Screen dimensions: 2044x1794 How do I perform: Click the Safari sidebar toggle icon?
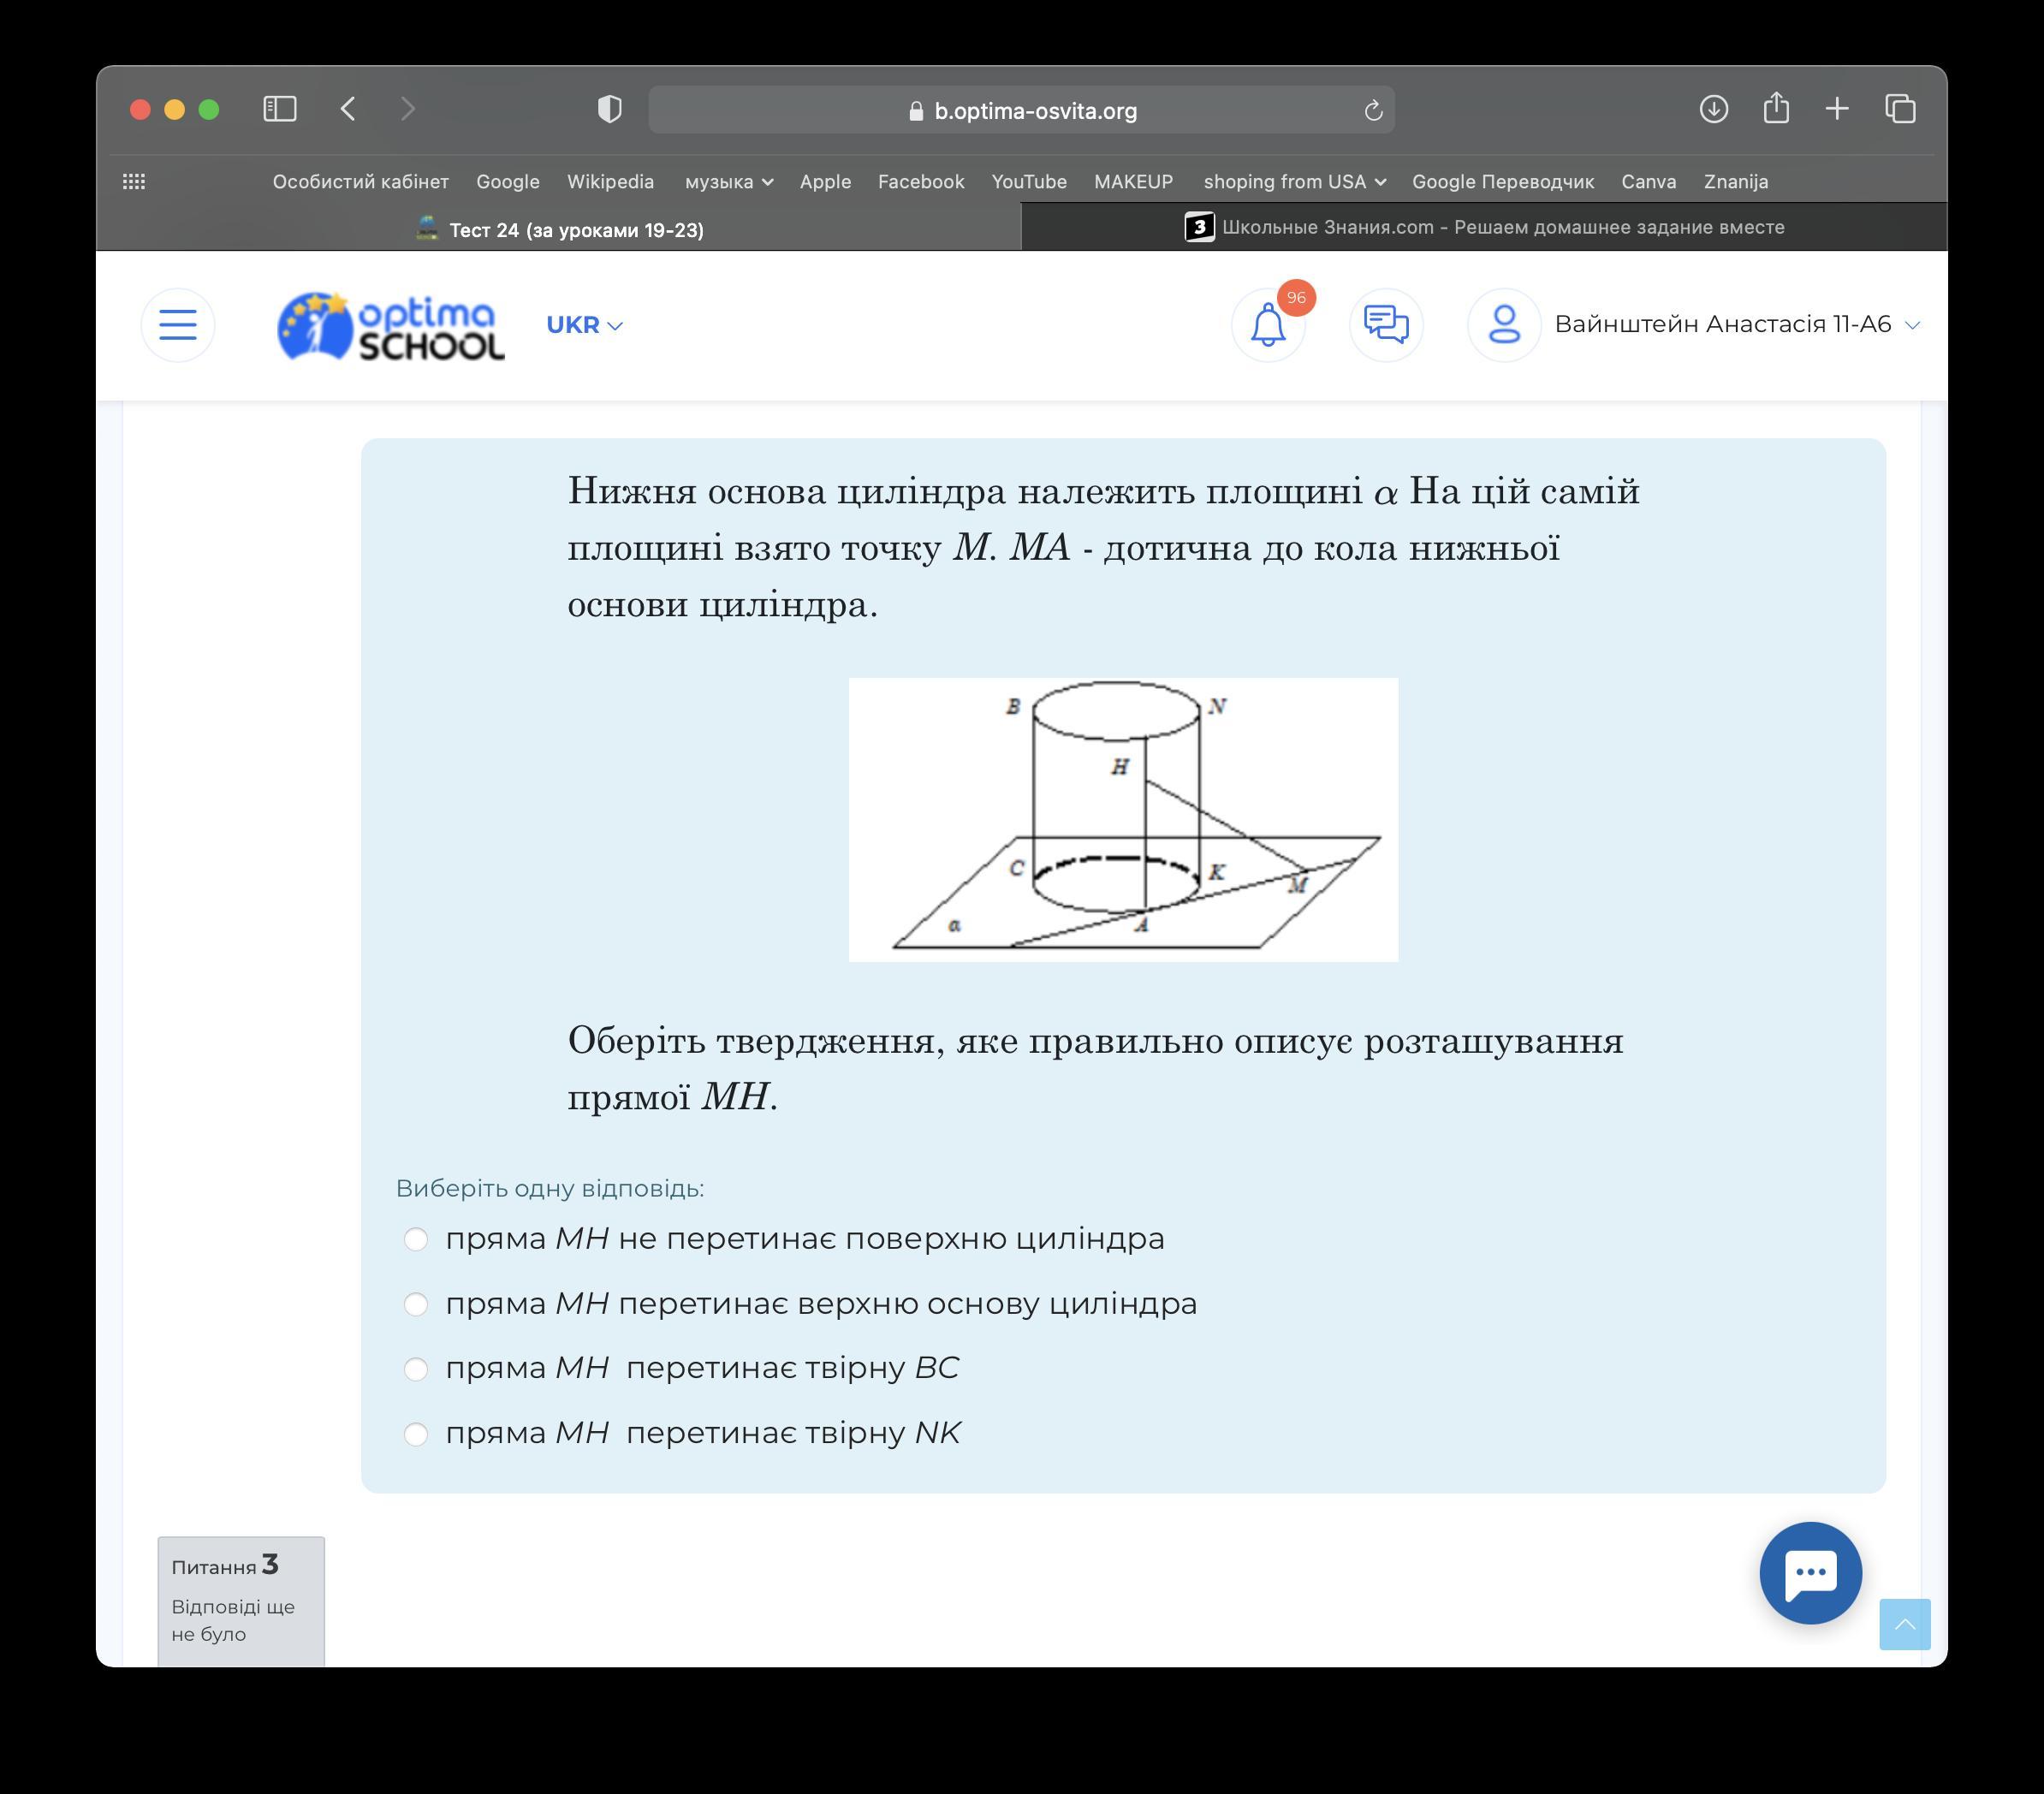(280, 109)
